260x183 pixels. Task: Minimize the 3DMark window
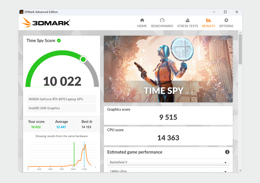click(214, 12)
